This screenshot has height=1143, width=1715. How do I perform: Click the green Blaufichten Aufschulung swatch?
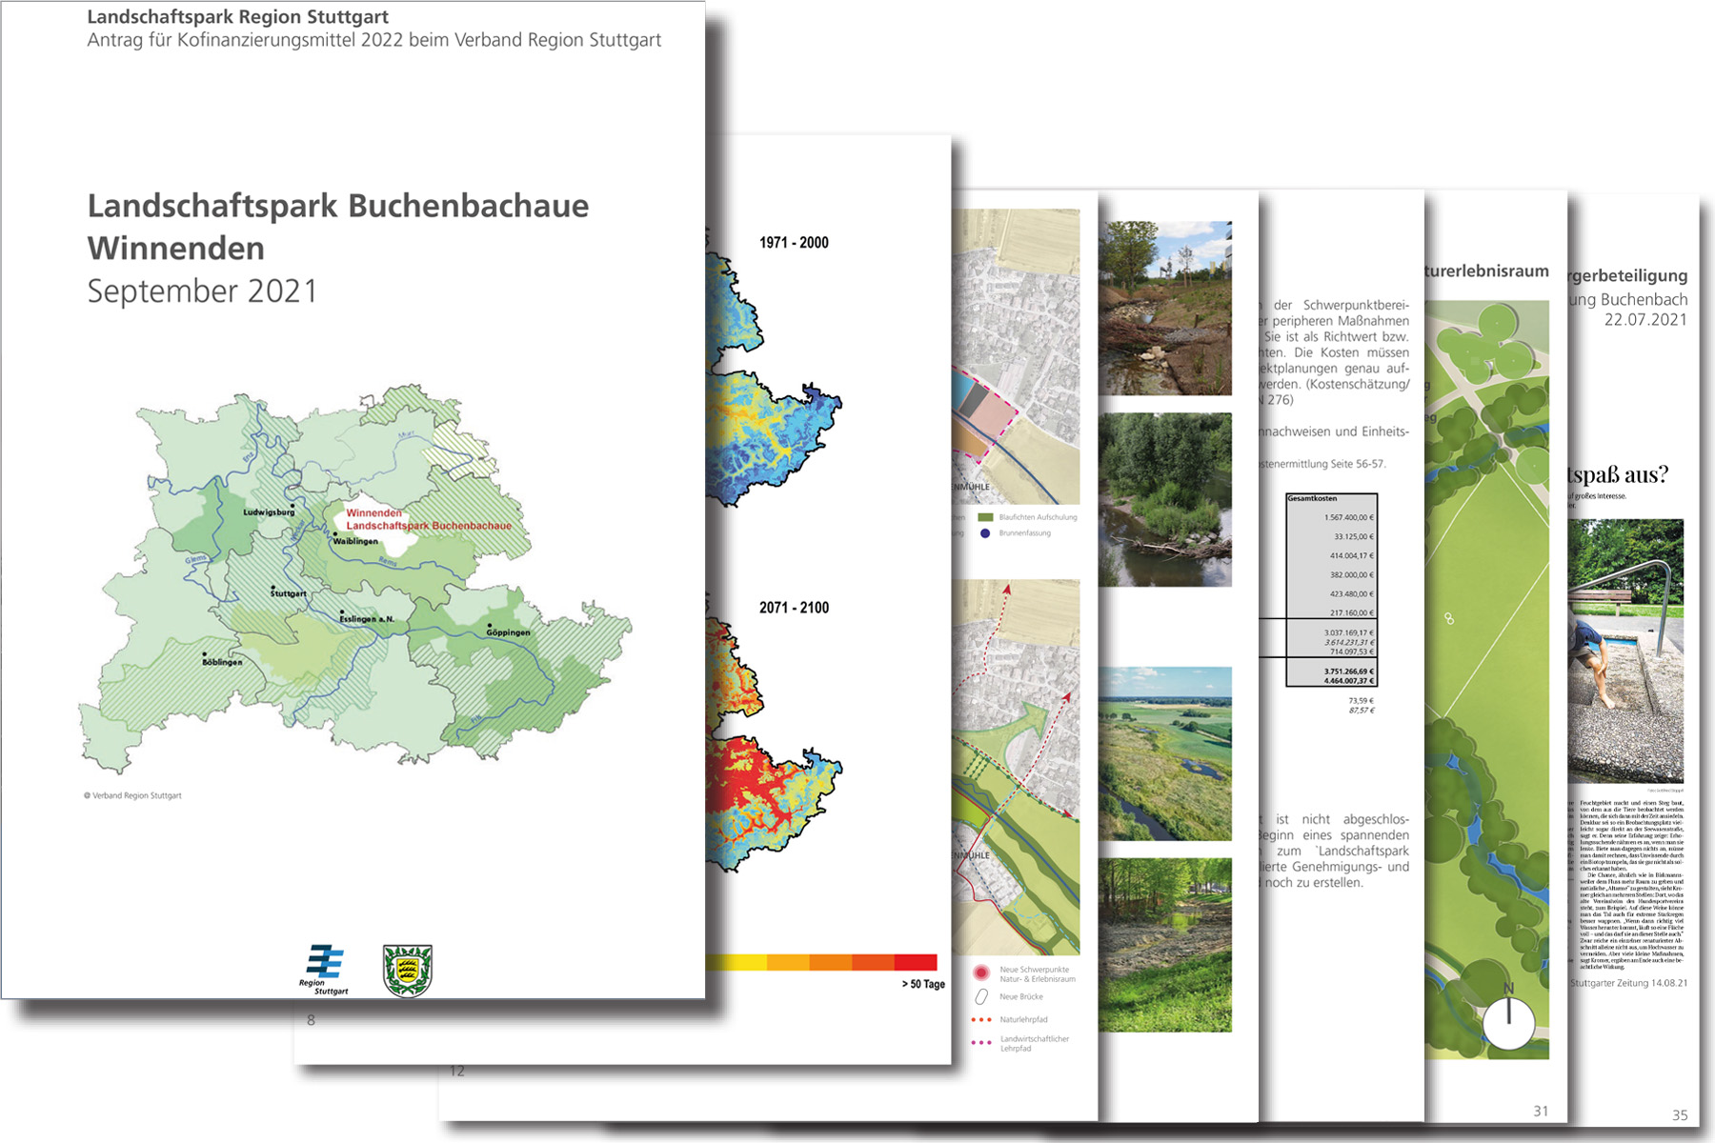point(985,517)
